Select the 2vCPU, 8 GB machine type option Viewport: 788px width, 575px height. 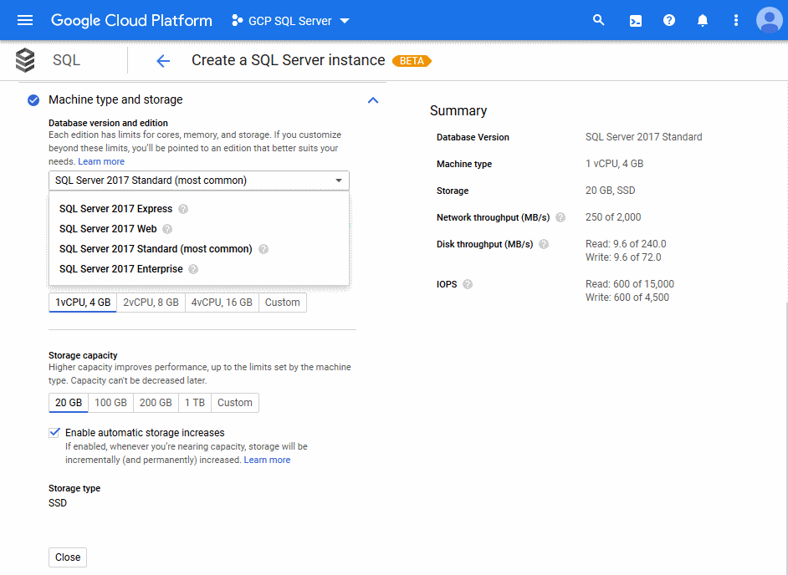(x=151, y=303)
